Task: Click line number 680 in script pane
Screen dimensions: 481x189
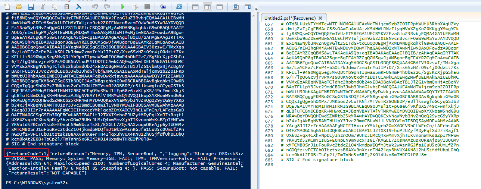Action: [269, 135]
